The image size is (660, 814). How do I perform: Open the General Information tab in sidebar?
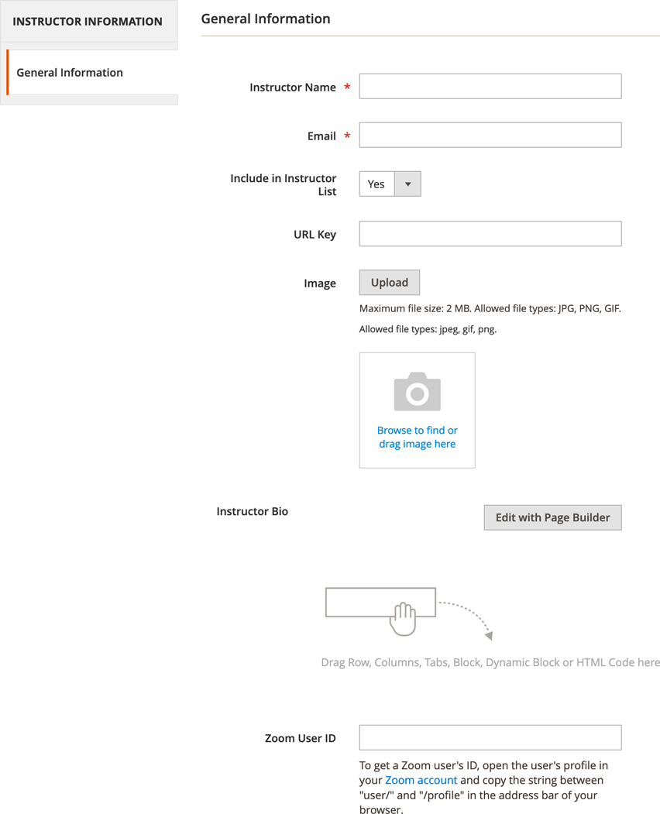coord(70,73)
